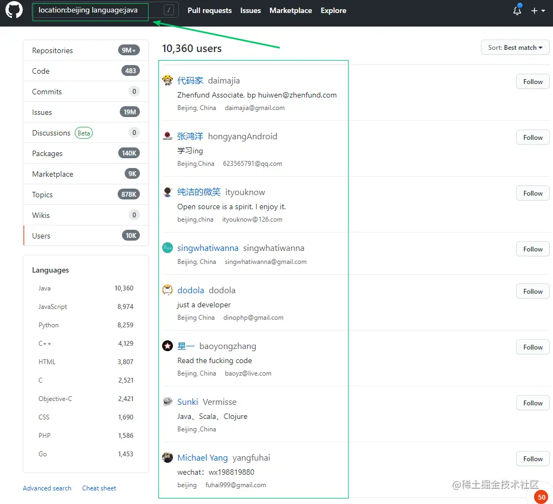
Task: Open profile link 星一
Action: coord(186,346)
